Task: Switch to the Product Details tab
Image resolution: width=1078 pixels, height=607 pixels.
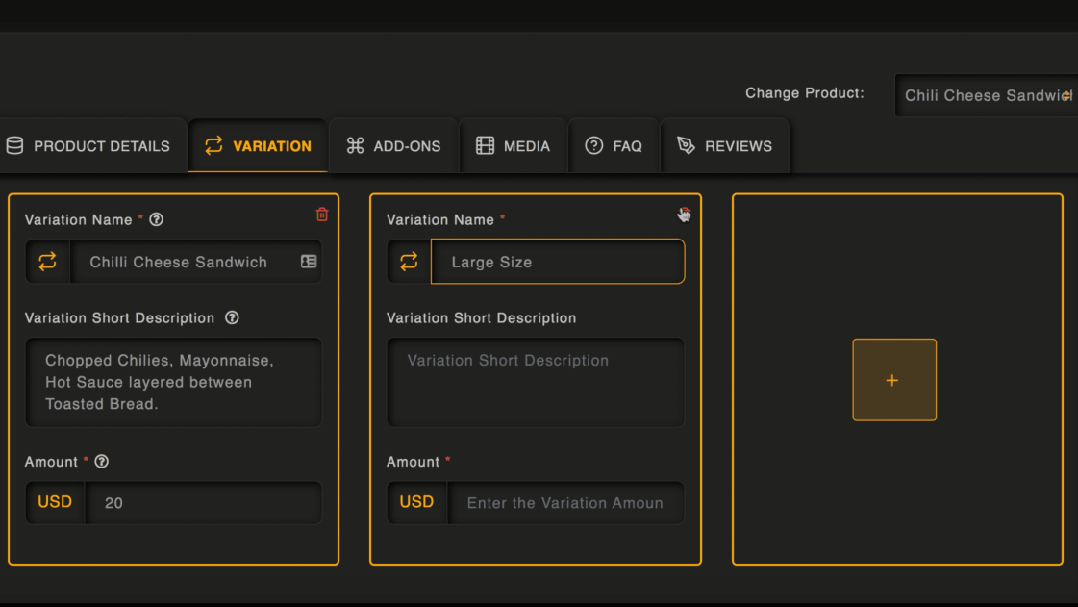Action: (x=88, y=146)
